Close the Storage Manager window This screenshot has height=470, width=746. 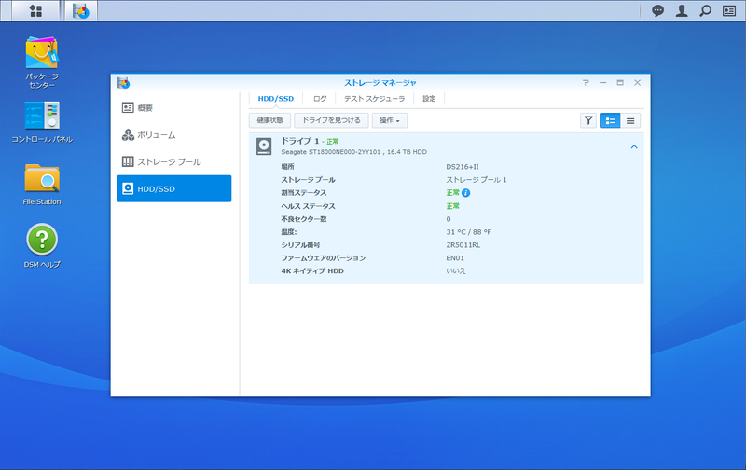638,83
